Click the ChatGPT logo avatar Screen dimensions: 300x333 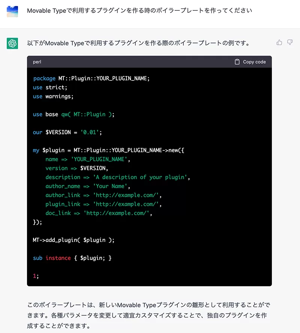[12, 43]
